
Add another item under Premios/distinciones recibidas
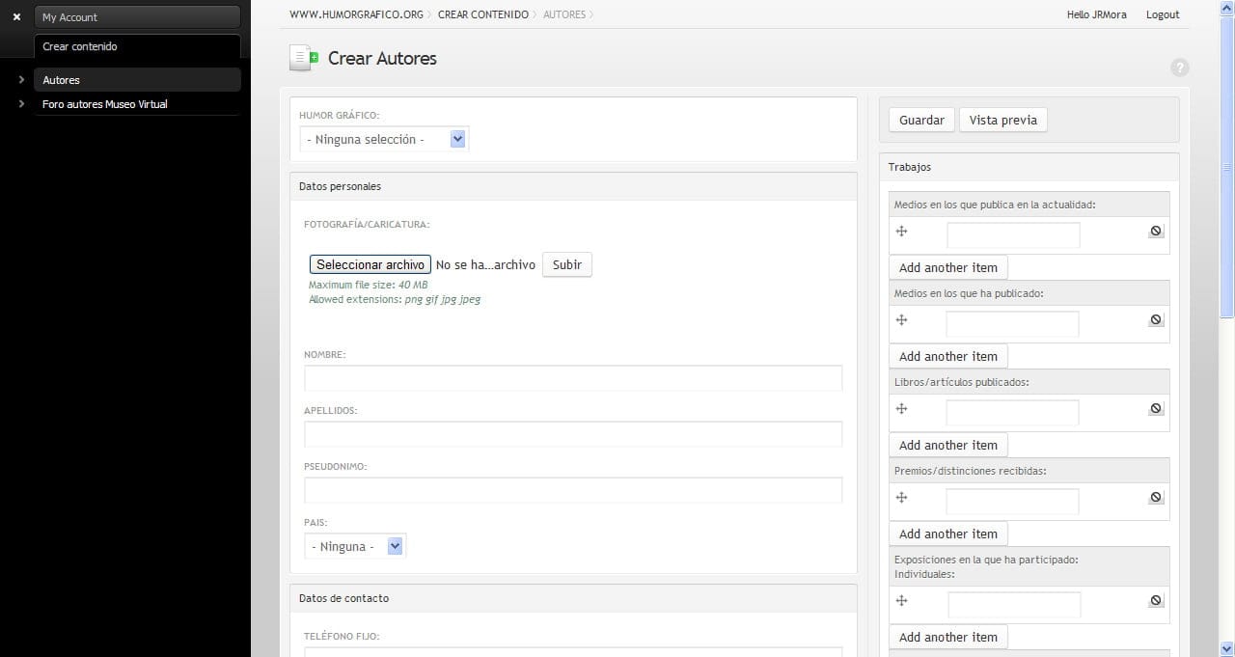coord(947,534)
